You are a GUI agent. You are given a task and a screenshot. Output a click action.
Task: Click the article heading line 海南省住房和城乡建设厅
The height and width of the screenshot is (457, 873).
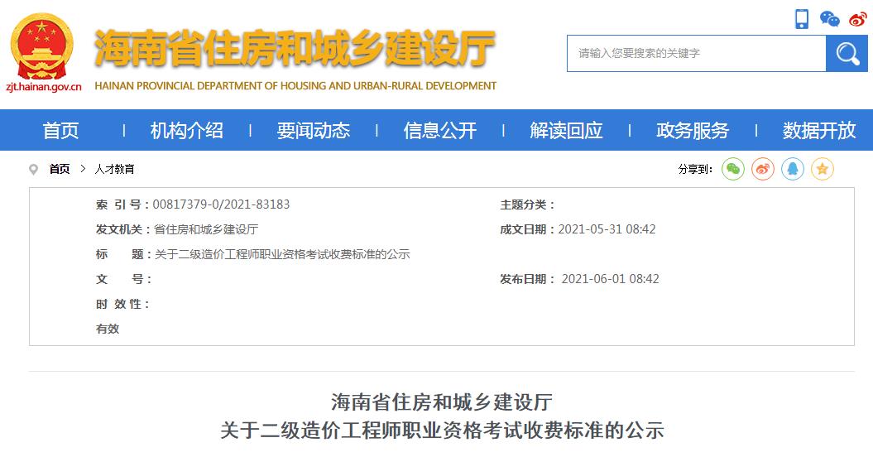point(442,402)
